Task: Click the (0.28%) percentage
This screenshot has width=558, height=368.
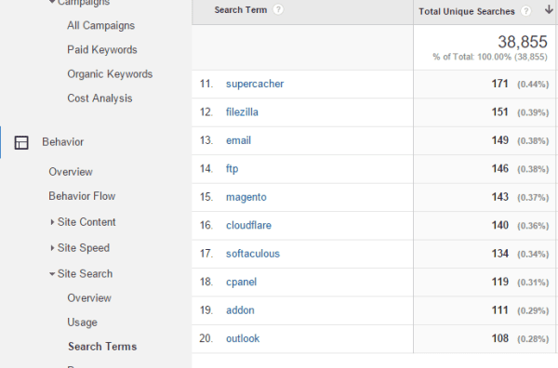Action: (533, 339)
